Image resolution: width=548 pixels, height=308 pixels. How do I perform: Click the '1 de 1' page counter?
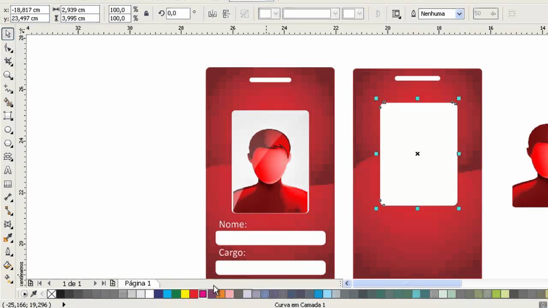tap(72, 283)
